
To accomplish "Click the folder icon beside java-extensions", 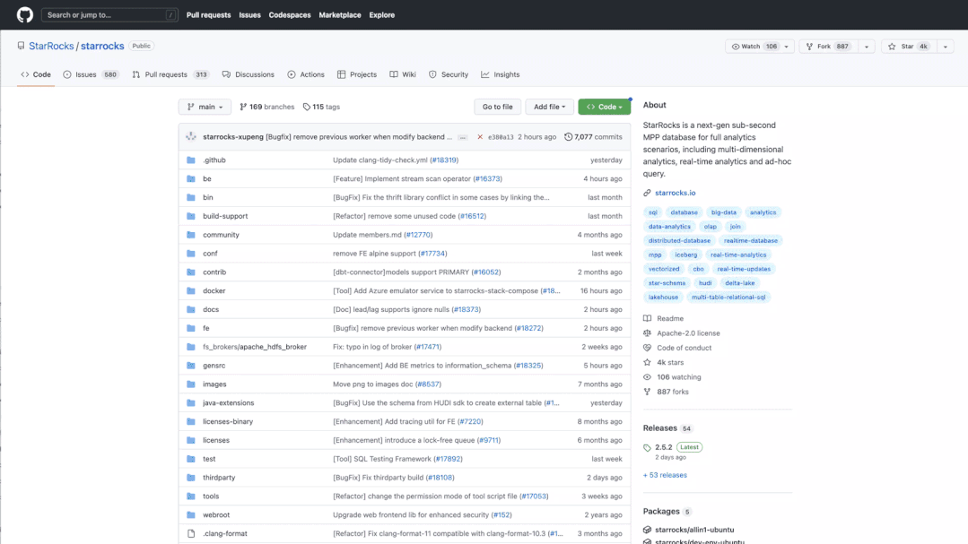I will [x=191, y=402].
